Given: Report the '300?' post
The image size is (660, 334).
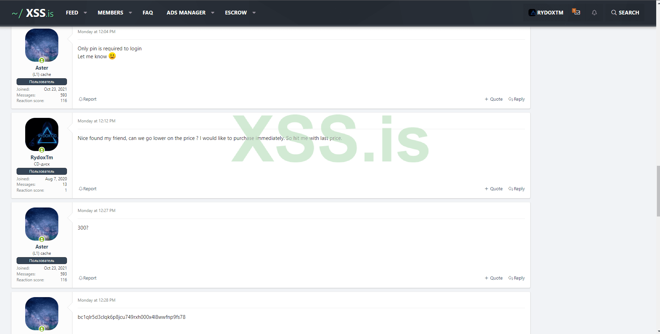Looking at the screenshot, I should pyautogui.click(x=88, y=278).
